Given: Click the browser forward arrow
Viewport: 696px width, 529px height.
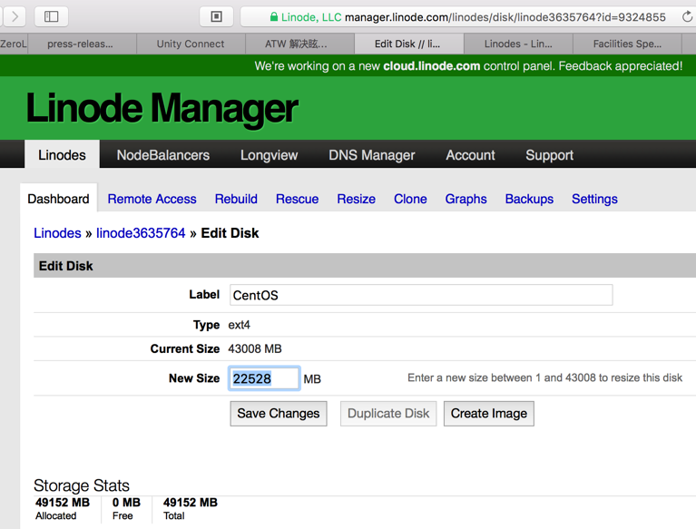Looking at the screenshot, I should (x=15, y=17).
